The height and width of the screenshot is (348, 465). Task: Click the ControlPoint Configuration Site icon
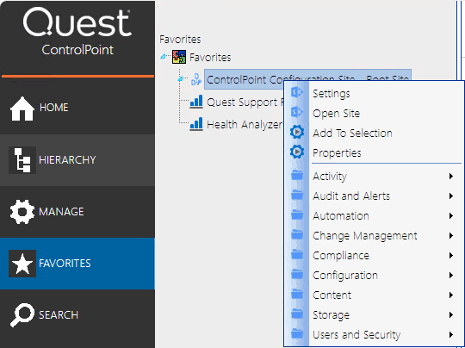[x=196, y=79]
